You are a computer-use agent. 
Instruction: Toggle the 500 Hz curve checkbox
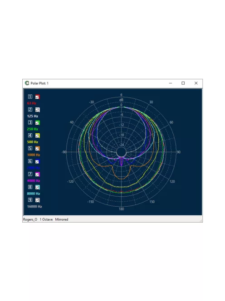[x=37, y=136]
